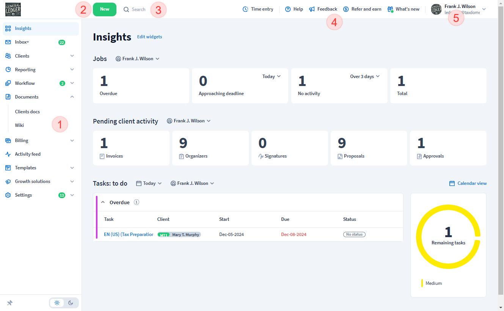
Task: Click into the Search field
Action: 138,9
